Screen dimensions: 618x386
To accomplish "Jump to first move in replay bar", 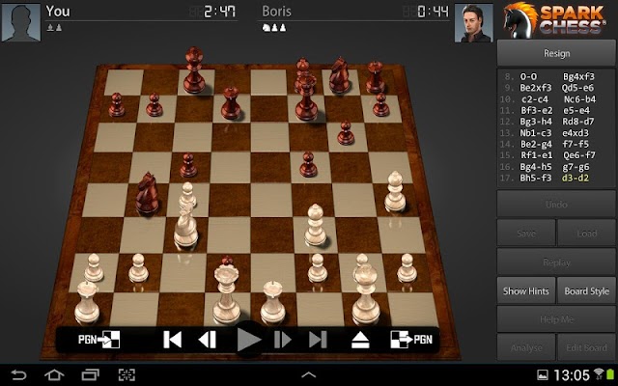I will [x=172, y=339].
